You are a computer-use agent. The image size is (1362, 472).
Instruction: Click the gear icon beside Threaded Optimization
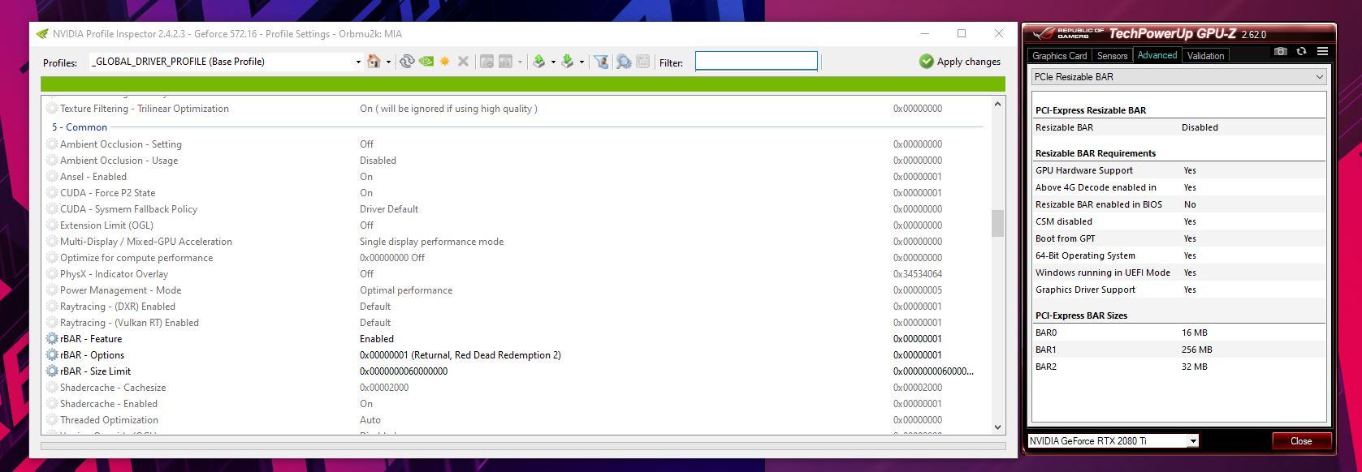[x=52, y=420]
